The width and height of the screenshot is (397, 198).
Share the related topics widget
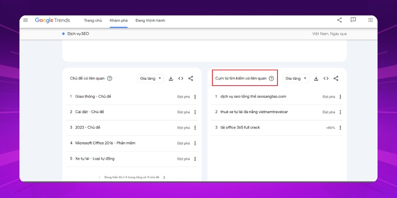click(191, 78)
